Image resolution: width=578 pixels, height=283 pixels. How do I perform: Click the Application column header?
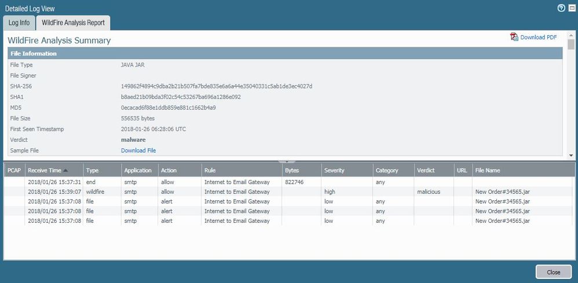click(138, 171)
